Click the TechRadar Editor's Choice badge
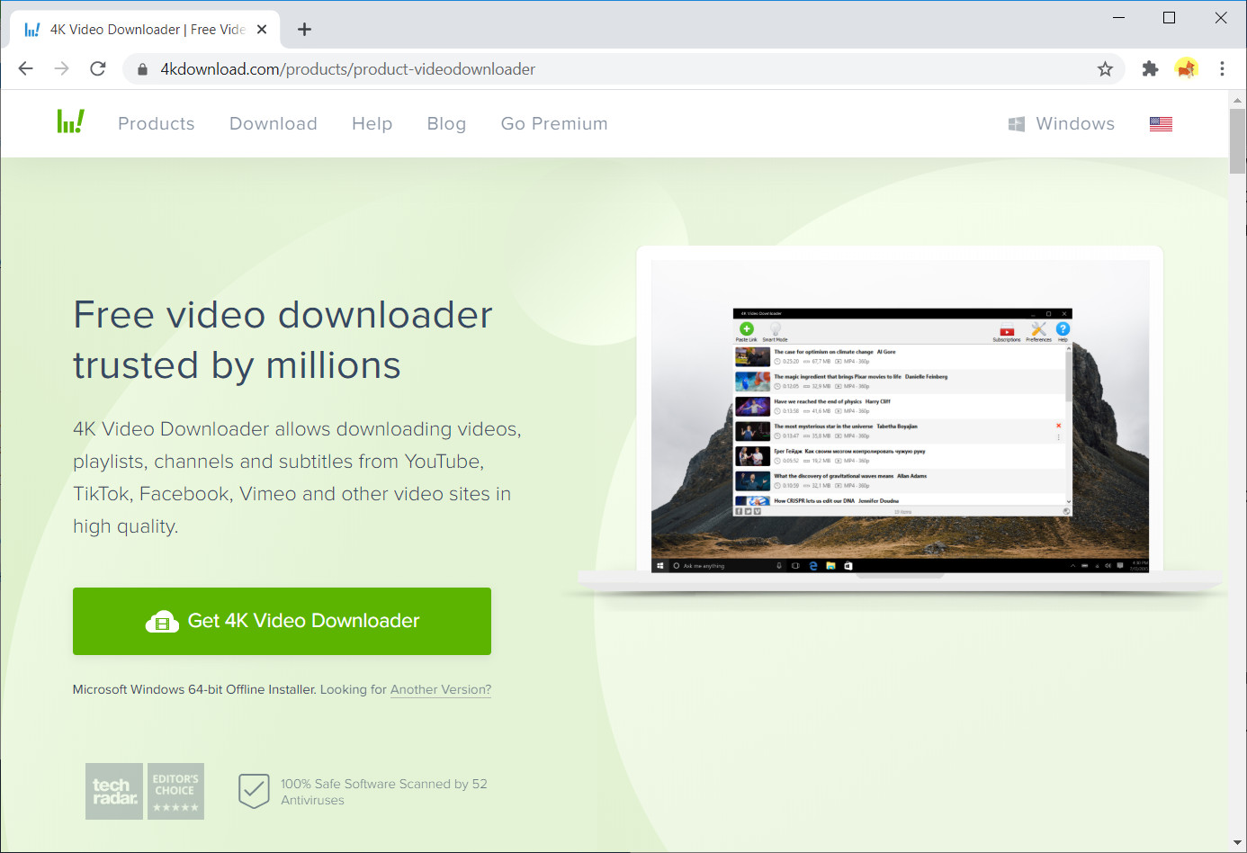The image size is (1247, 853). pos(145,791)
